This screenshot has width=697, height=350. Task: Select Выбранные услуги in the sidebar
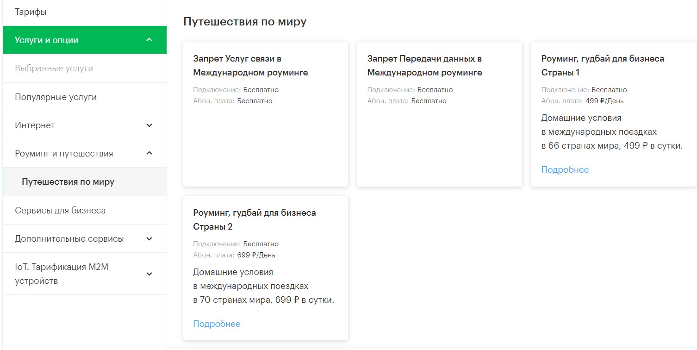point(54,69)
